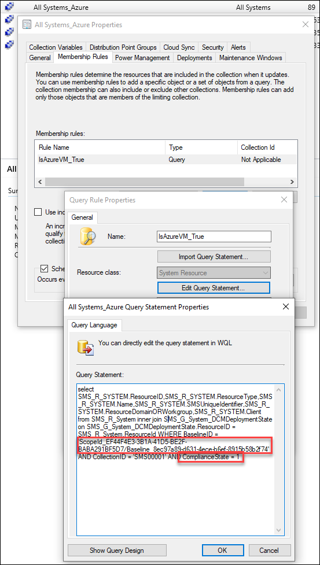Open the Power Management tab
This screenshot has width=320, height=565.
(142, 58)
